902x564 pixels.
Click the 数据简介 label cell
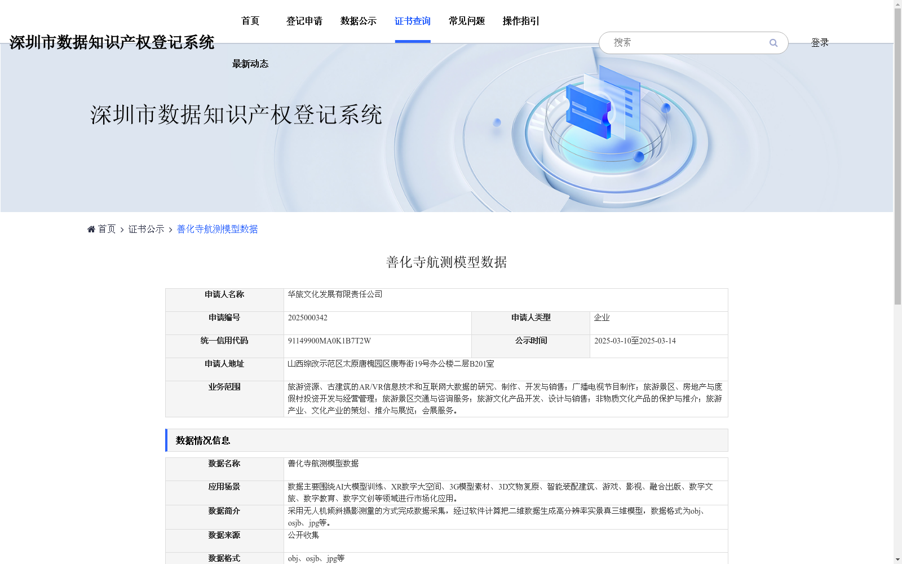pyautogui.click(x=224, y=517)
